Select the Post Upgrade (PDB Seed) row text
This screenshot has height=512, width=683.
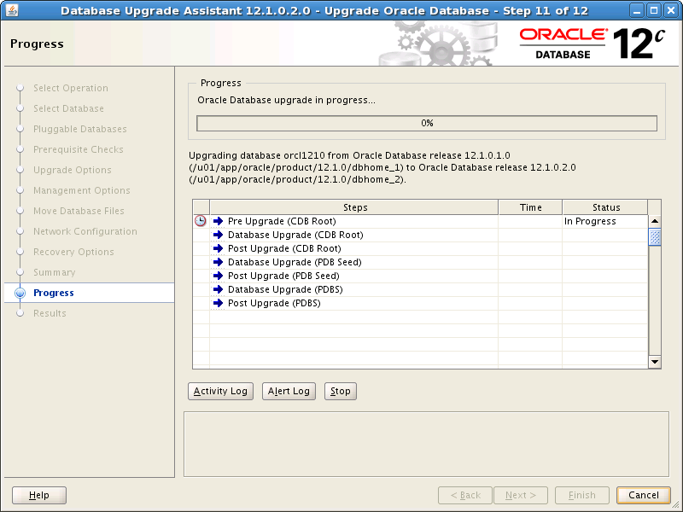pyautogui.click(x=283, y=276)
